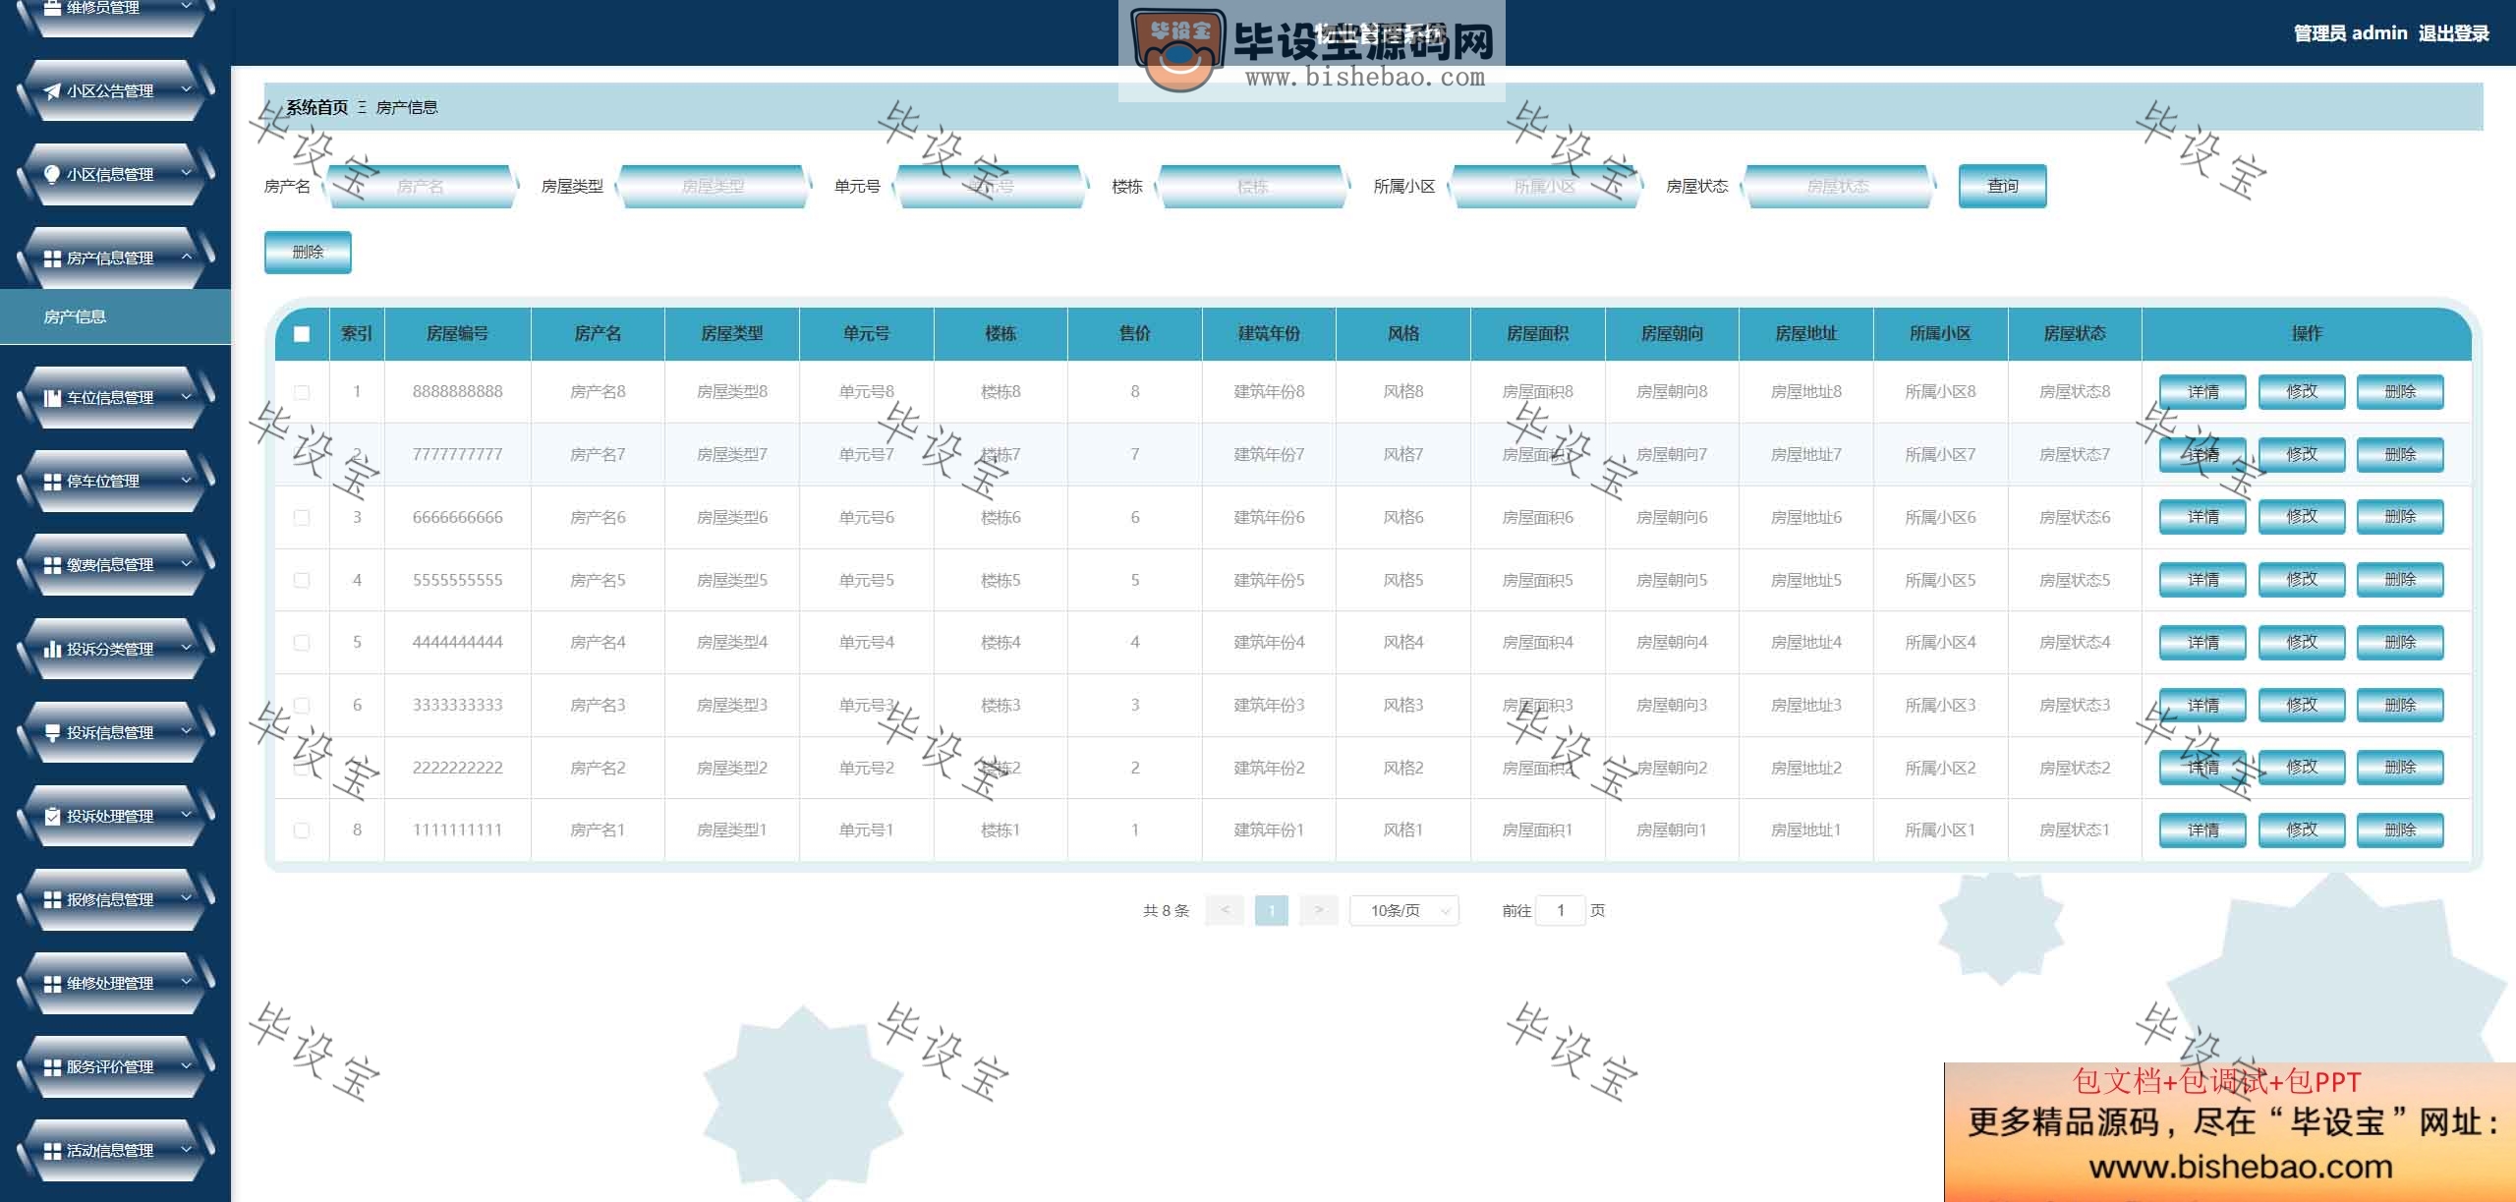The width and height of the screenshot is (2516, 1202).
Task: Select page 1 in pagination
Action: pyautogui.click(x=1271, y=910)
